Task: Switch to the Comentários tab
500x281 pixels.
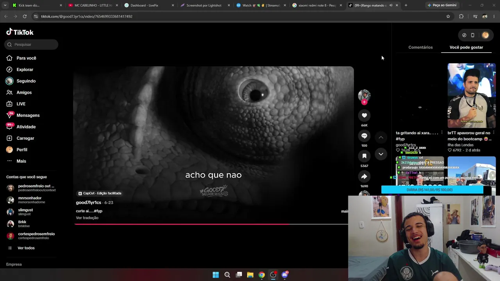Action: pyautogui.click(x=420, y=47)
